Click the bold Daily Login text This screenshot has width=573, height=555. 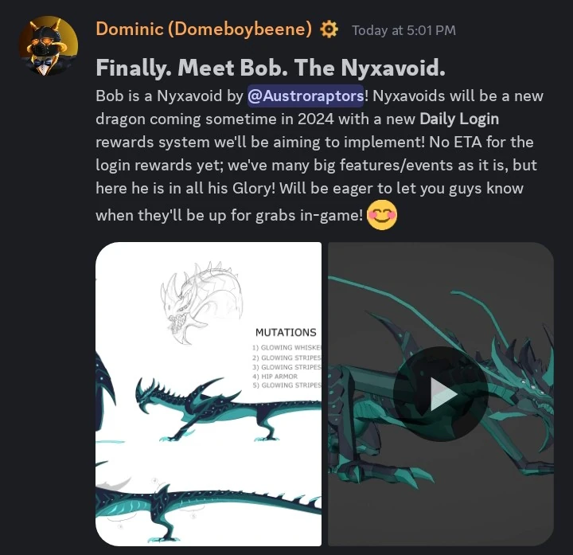tap(459, 119)
